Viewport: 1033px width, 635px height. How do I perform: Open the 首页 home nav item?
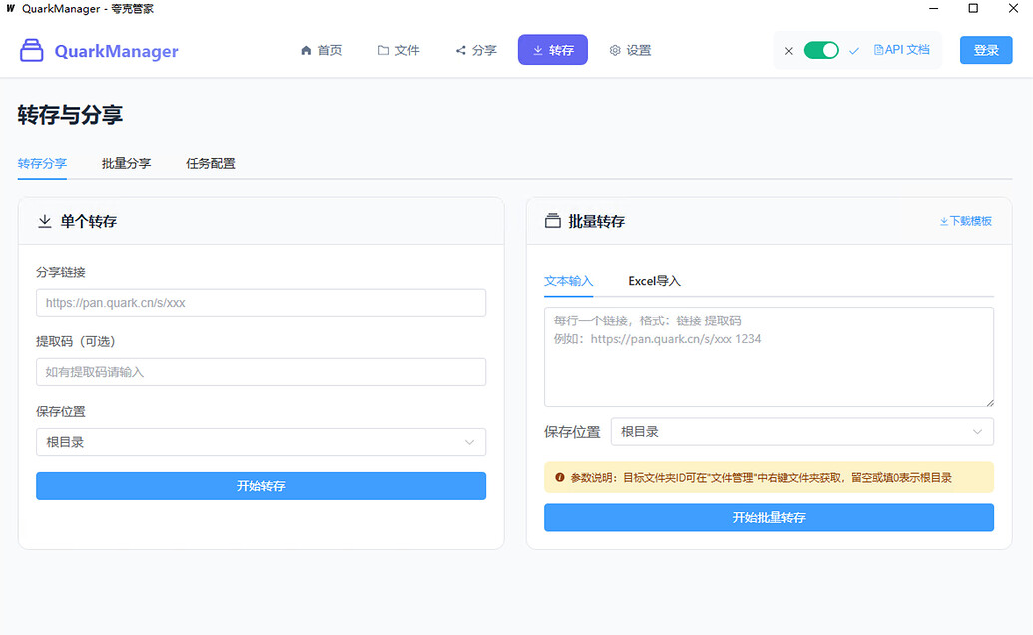click(321, 50)
